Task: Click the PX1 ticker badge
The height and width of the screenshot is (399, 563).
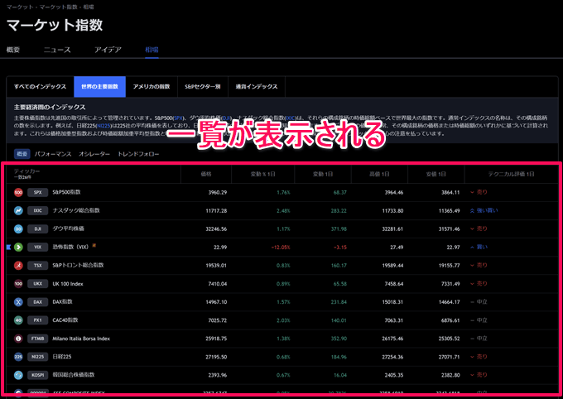Action: click(38, 320)
